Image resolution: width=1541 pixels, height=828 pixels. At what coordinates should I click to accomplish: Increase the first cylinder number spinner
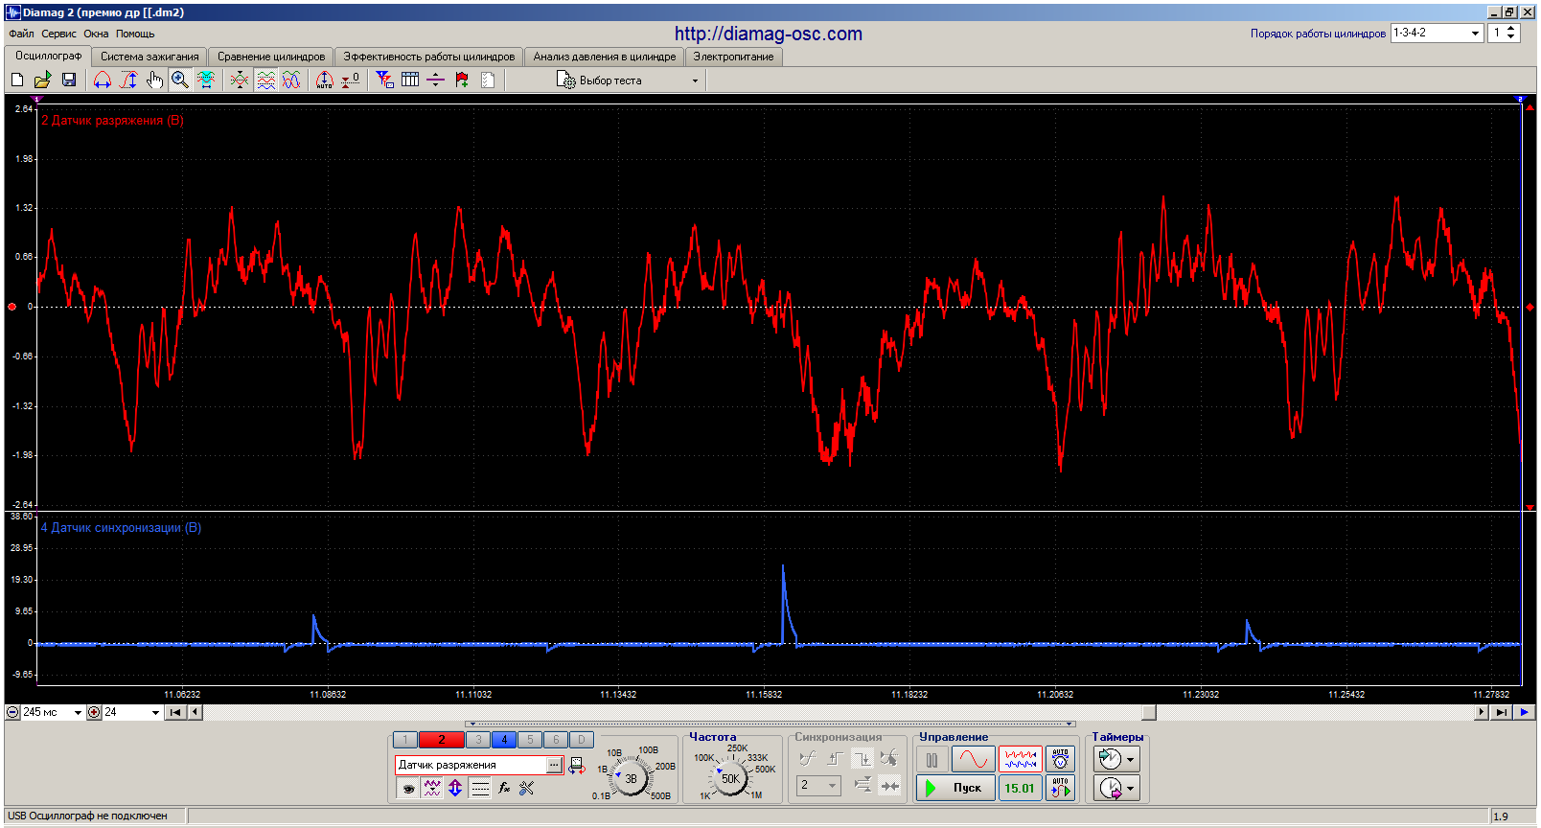point(1511,28)
